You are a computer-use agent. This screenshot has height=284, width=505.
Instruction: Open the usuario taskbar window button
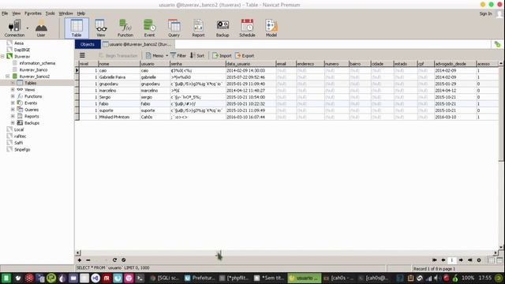(x=305, y=278)
